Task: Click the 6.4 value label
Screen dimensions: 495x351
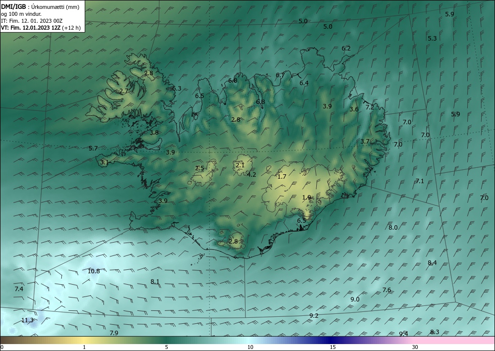Action: (304, 83)
